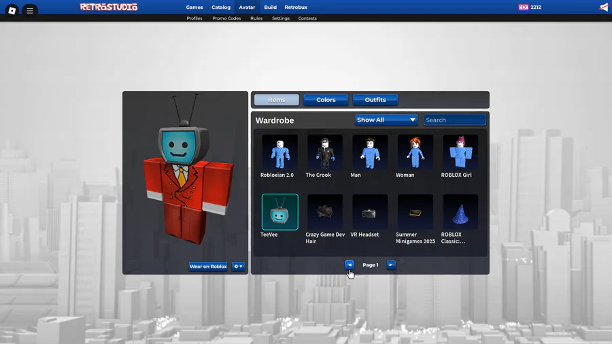Click the wardrobe Search field
Viewport: 612px width, 344px height.
pos(455,120)
